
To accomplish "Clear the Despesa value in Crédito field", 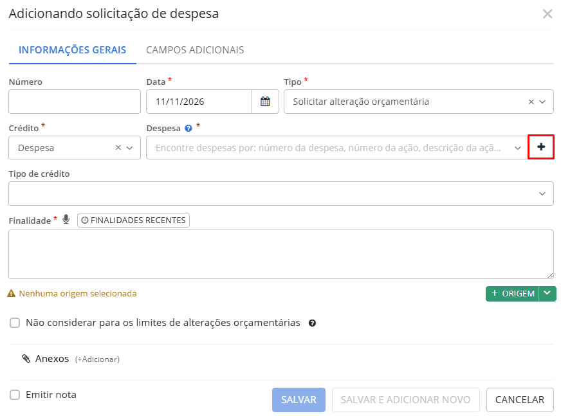I will pyautogui.click(x=118, y=147).
